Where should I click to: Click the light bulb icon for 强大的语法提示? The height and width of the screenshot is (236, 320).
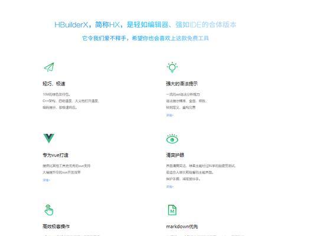pyautogui.click(x=172, y=67)
